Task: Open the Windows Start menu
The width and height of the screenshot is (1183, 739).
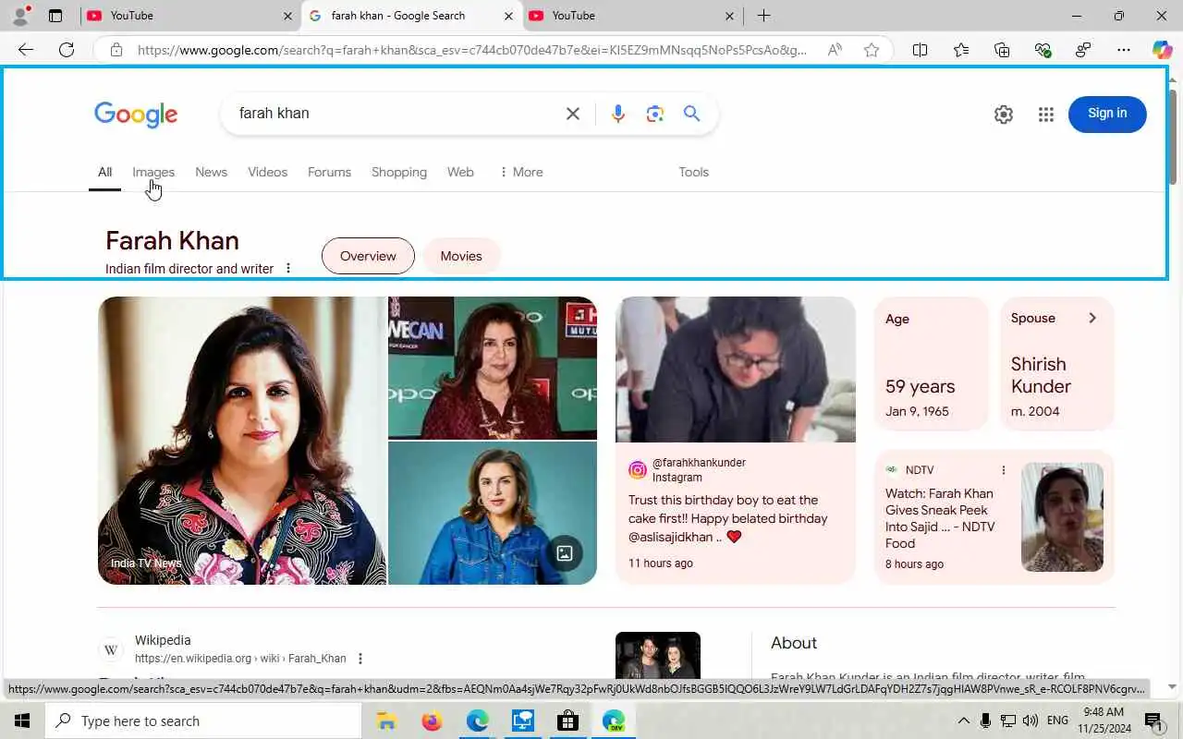Action: [x=21, y=721]
